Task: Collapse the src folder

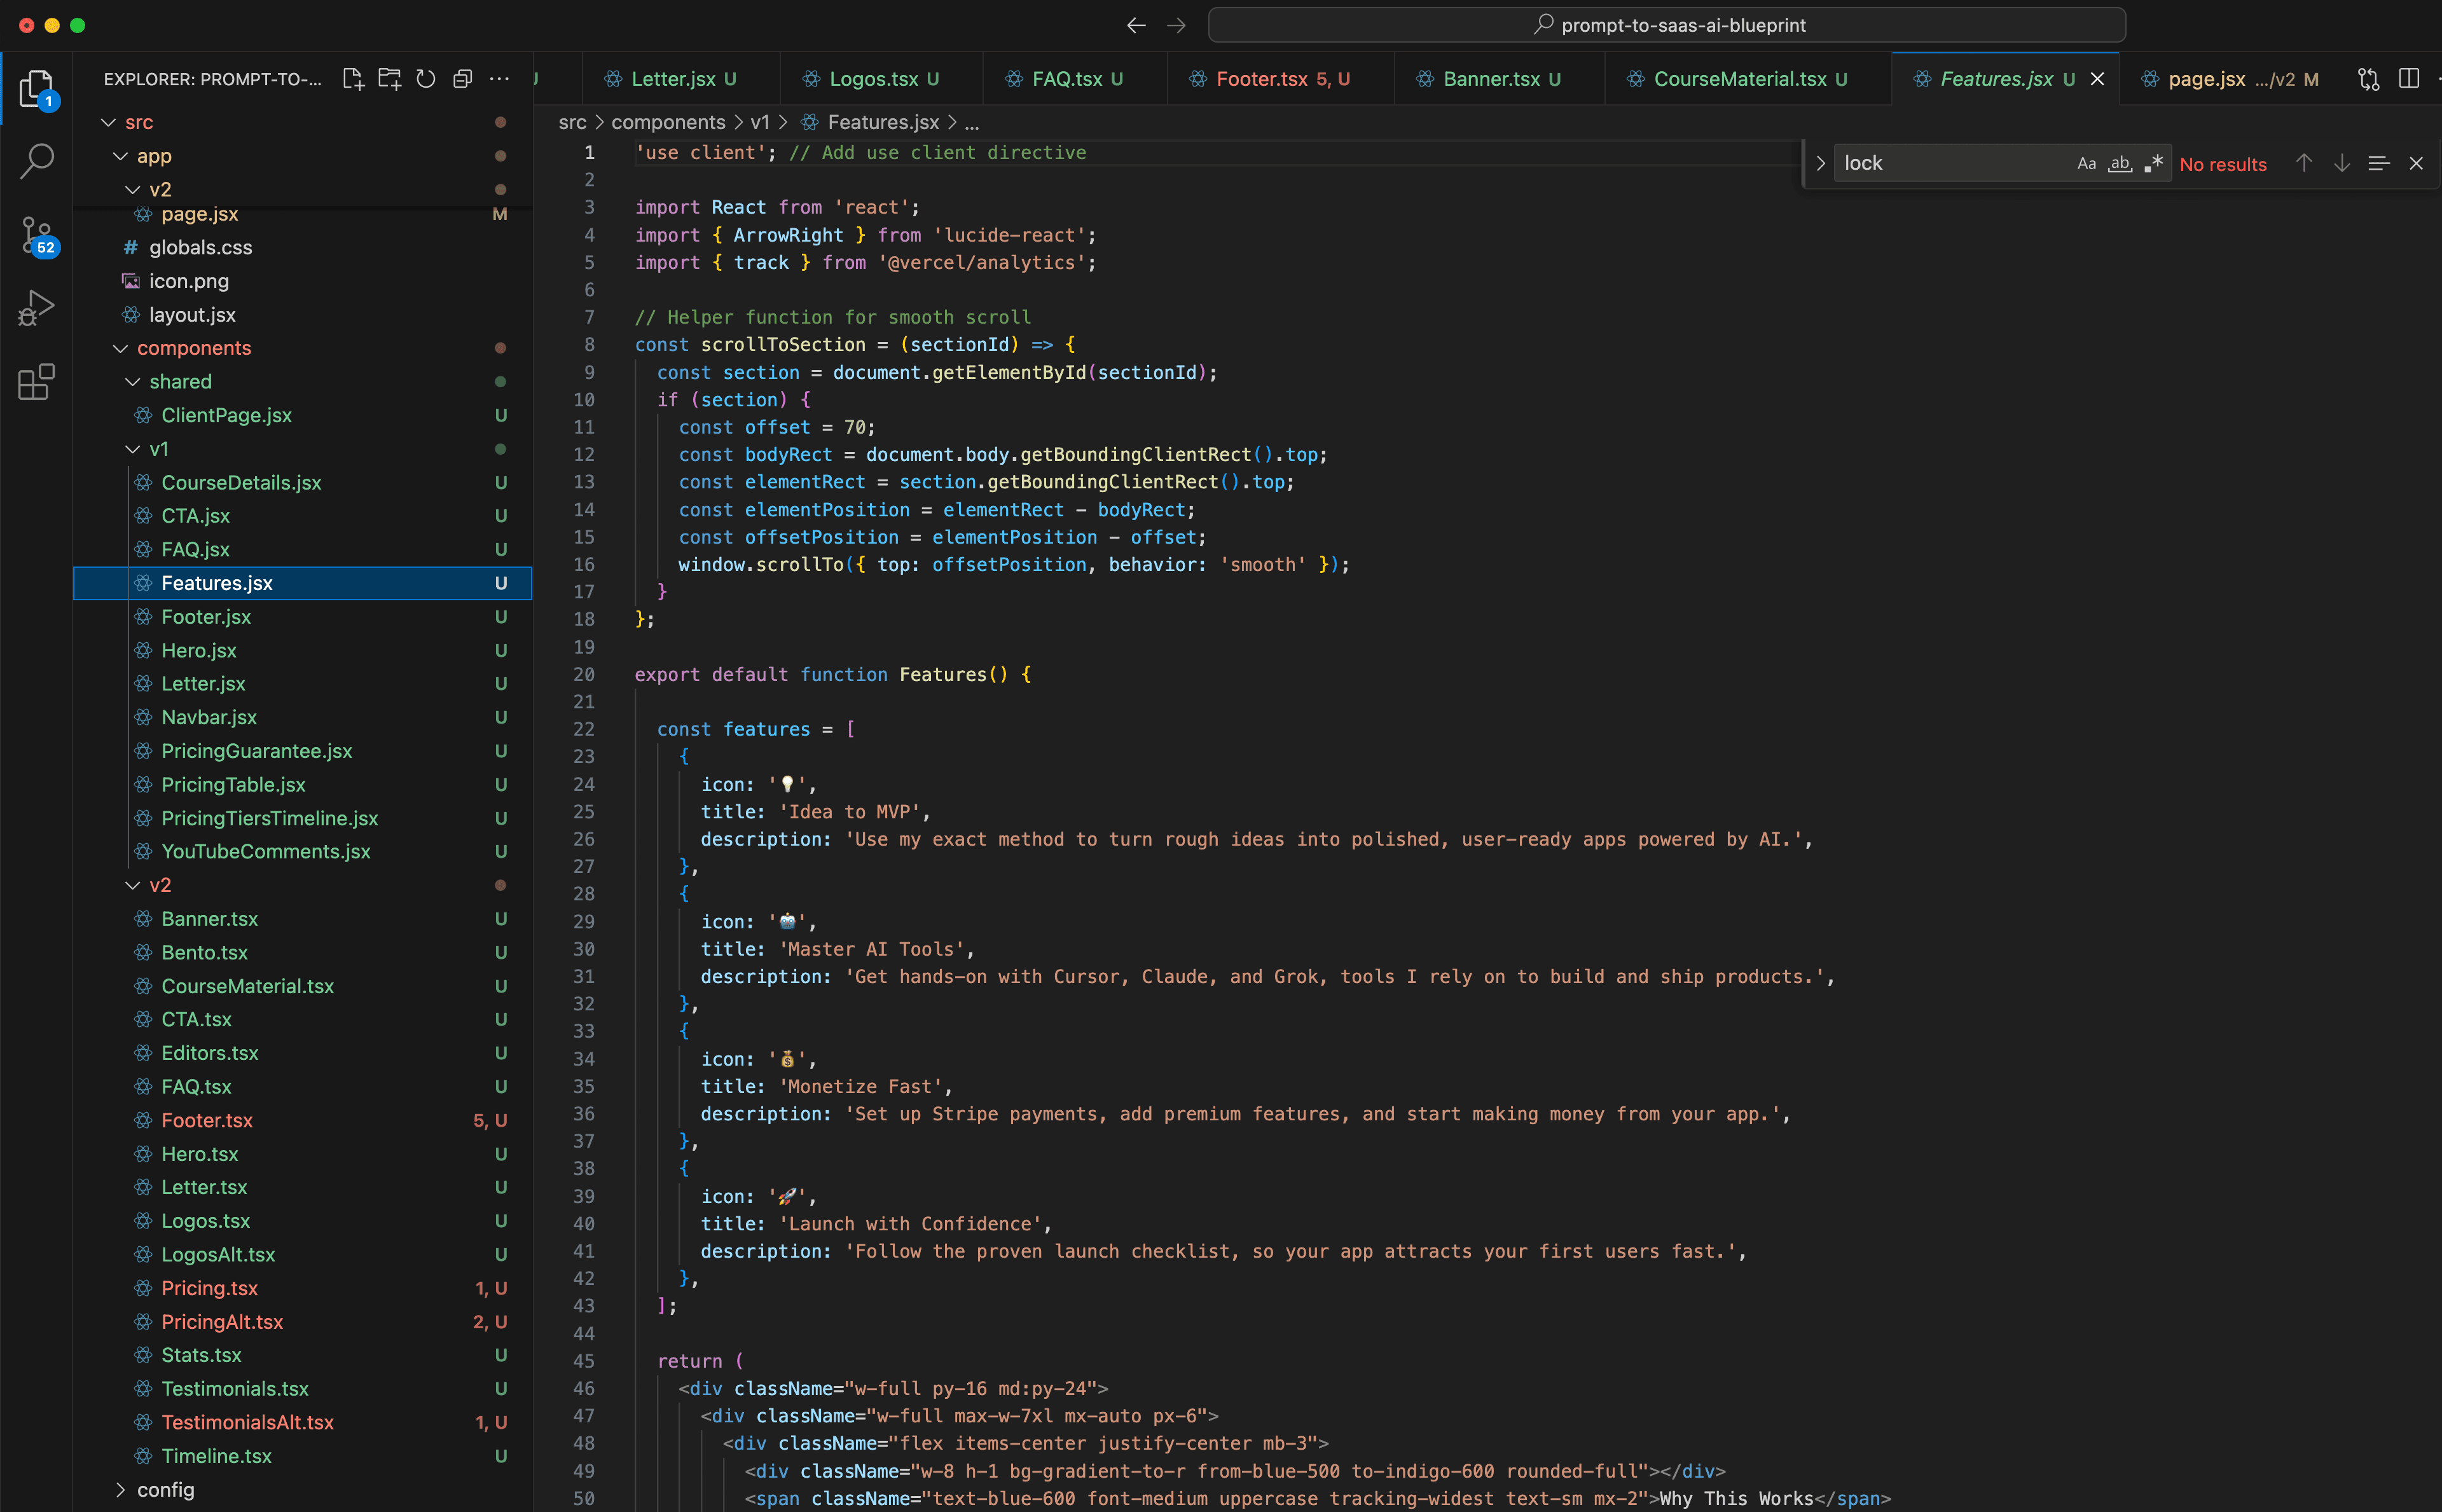Action: [x=109, y=122]
